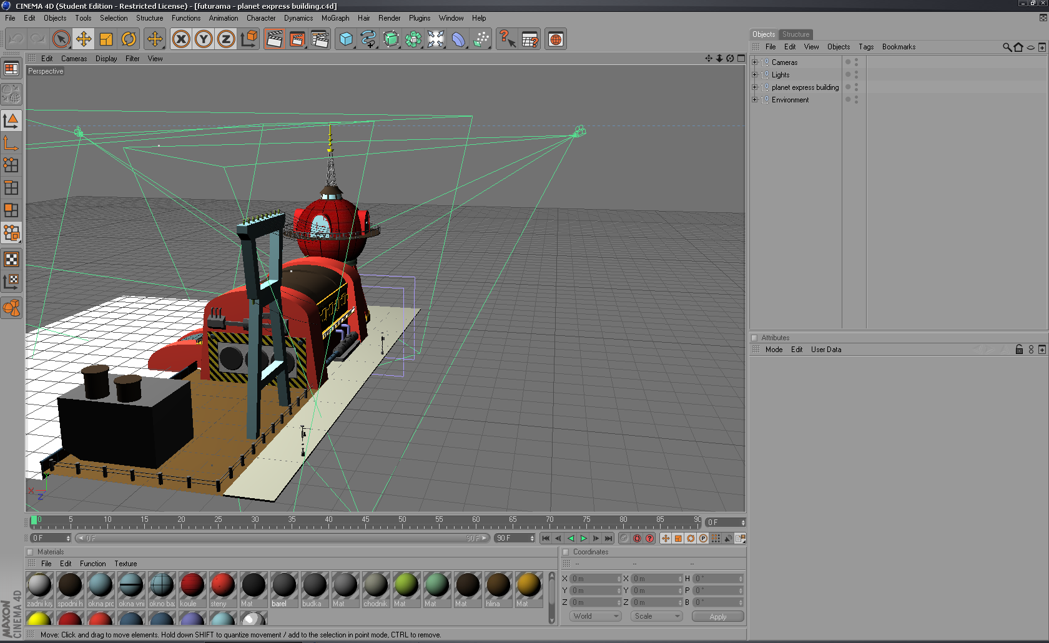Toggle world coordinate system icon
Screen dimensions: 1049x643
(249, 39)
